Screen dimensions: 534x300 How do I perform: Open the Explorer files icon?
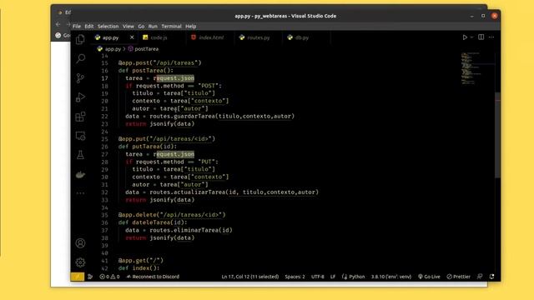(x=80, y=40)
